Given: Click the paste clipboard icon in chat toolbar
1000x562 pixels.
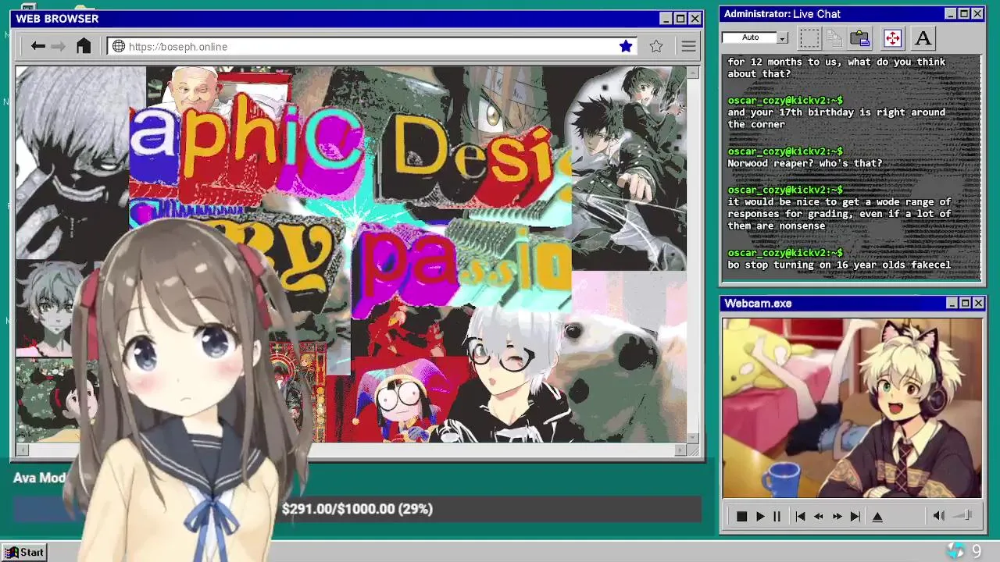Looking at the screenshot, I should click(860, 38).
